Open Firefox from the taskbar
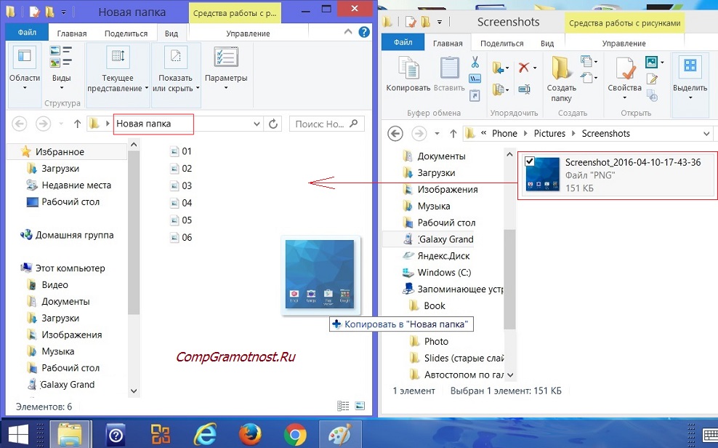 coord(251,434)
